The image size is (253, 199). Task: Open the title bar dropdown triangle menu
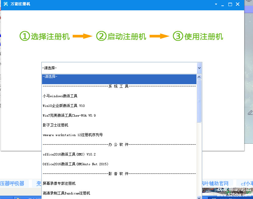point(216,5)
